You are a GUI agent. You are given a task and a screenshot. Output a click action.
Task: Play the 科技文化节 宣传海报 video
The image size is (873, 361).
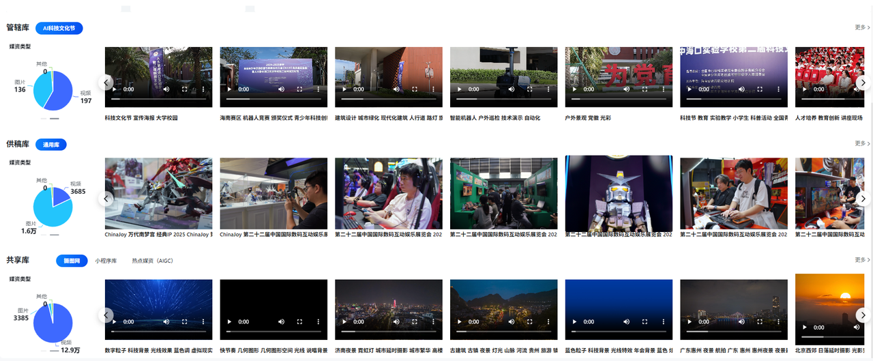[x=115, y=89]
